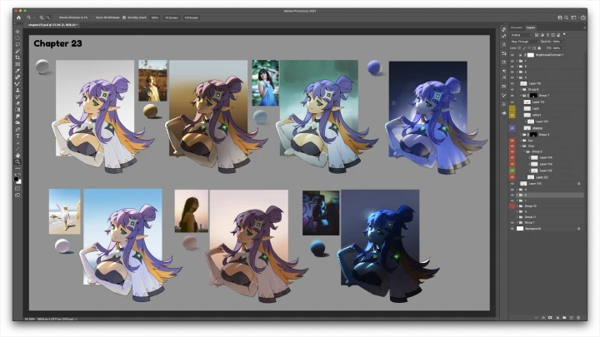The image size is (600, 337).
Task: Switch to the Layers tab
Action: tap(531, 27)
